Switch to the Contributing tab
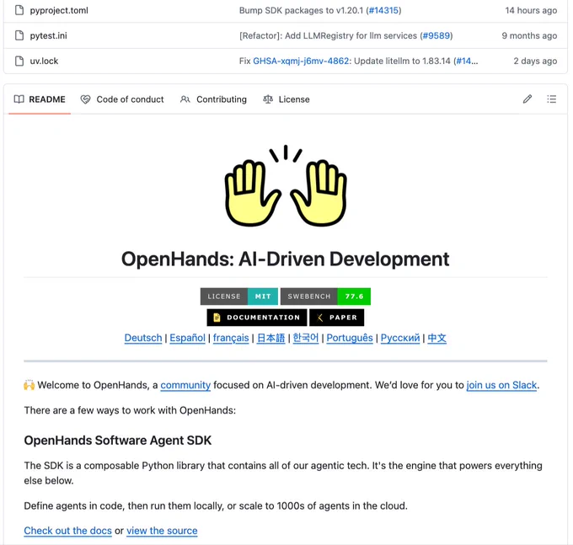Image resolution: width=573 pixels, height=545 pixels. (213, 99)
